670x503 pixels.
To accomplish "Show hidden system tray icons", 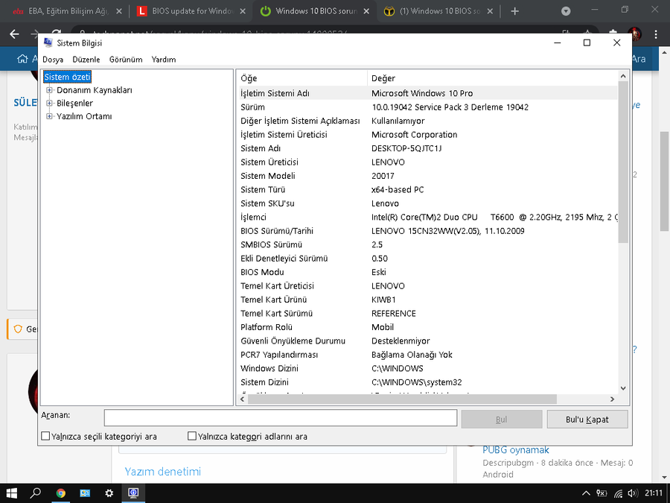I will click(x=587, y=493).
